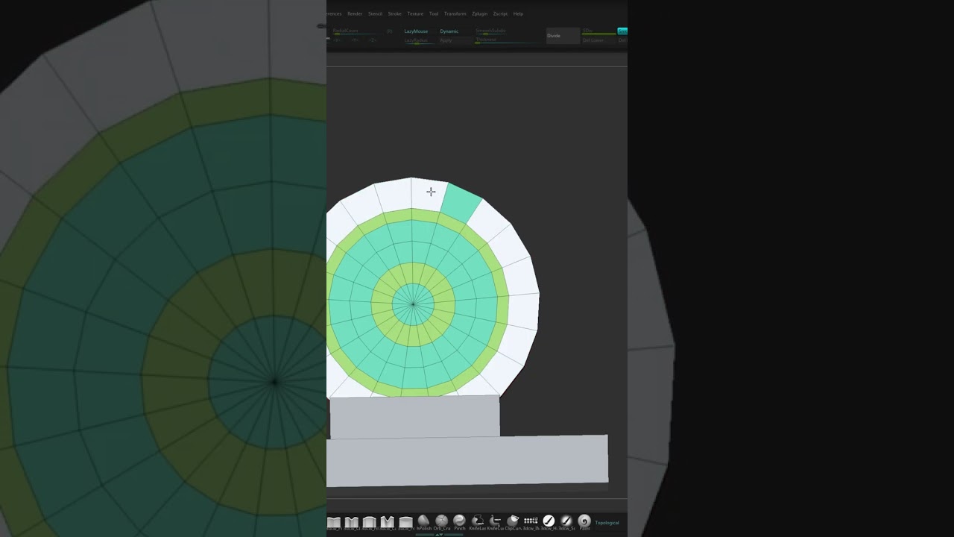Select the ClipCurve brush
The width and height of the screenshot is (954, 537).
513,522
